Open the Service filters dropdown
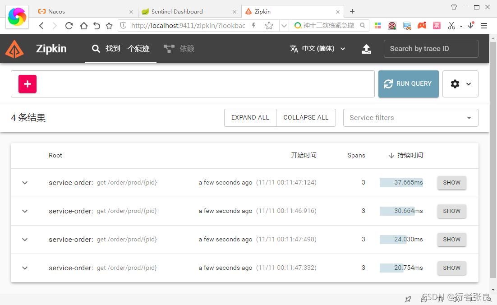Viewport: 497px width, 305px height. (x=410, y=118)
